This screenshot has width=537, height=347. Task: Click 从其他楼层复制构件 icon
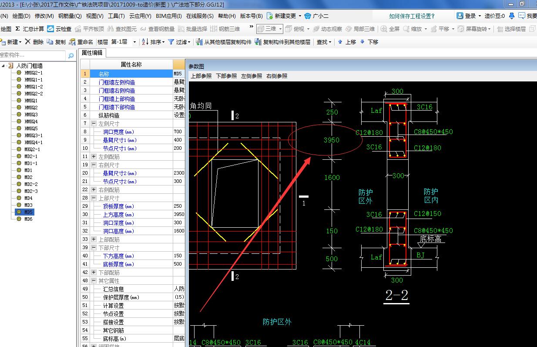point(199,42)
